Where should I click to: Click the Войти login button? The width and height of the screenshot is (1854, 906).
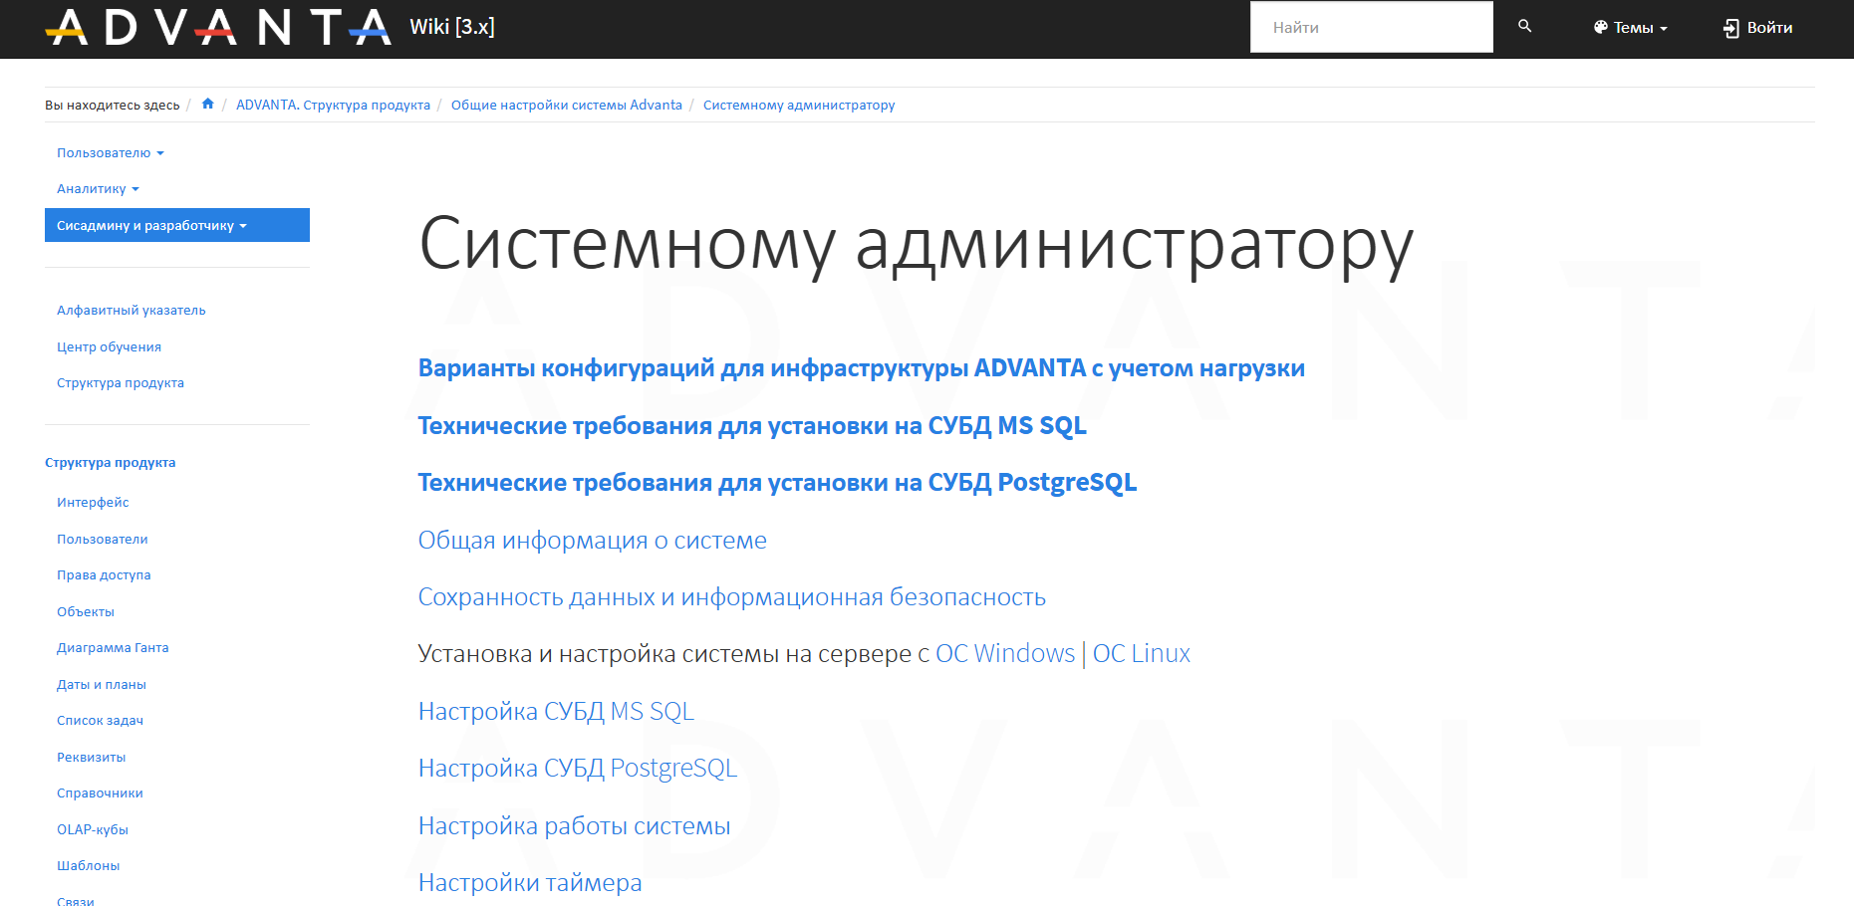[x=1757, y=28]
